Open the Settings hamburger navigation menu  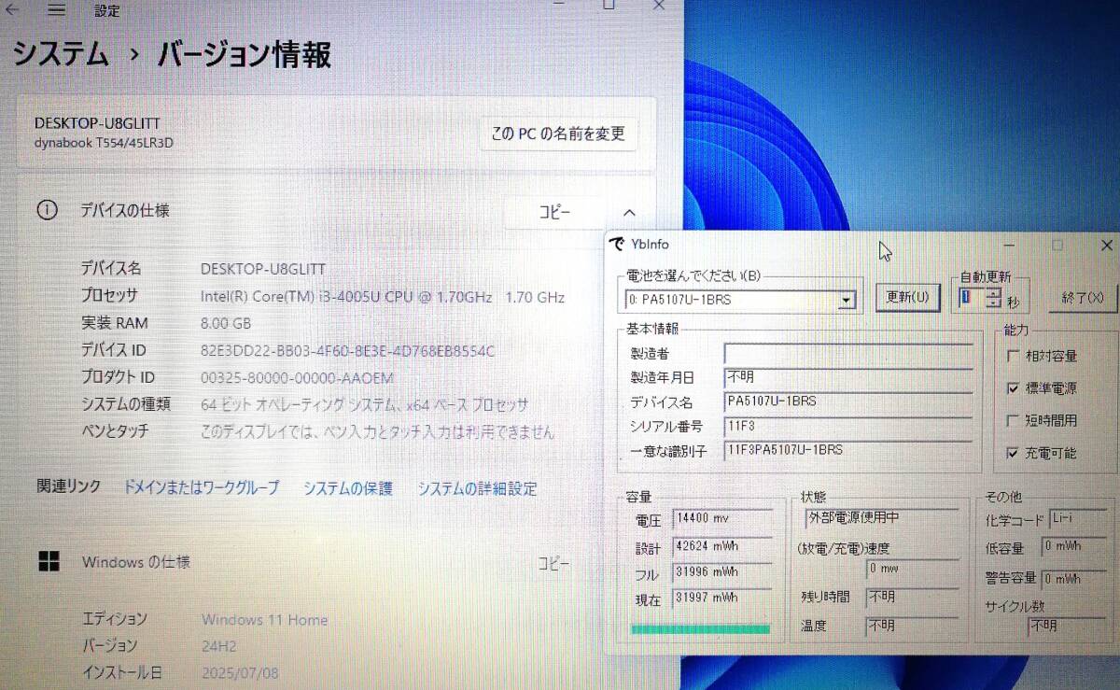[x=56, y=10]
